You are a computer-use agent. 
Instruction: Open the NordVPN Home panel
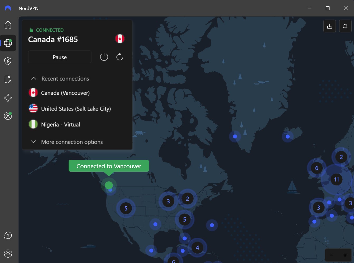[x=8, y=25]
